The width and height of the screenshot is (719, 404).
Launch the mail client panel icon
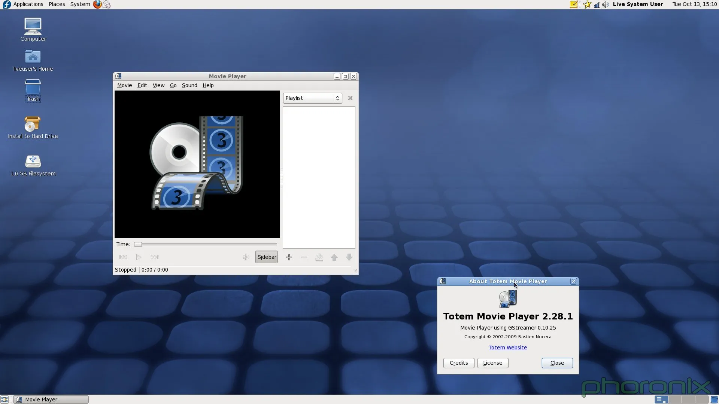tap(107, 4)
